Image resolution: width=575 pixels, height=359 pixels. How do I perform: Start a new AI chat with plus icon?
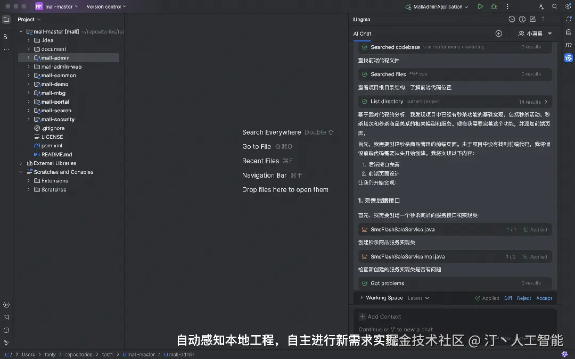(499, 34)
